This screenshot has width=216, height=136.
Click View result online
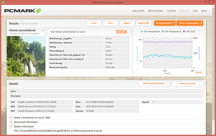point(190,23)
